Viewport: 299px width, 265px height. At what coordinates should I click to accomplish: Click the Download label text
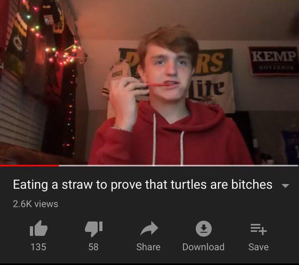coord(203,247)
